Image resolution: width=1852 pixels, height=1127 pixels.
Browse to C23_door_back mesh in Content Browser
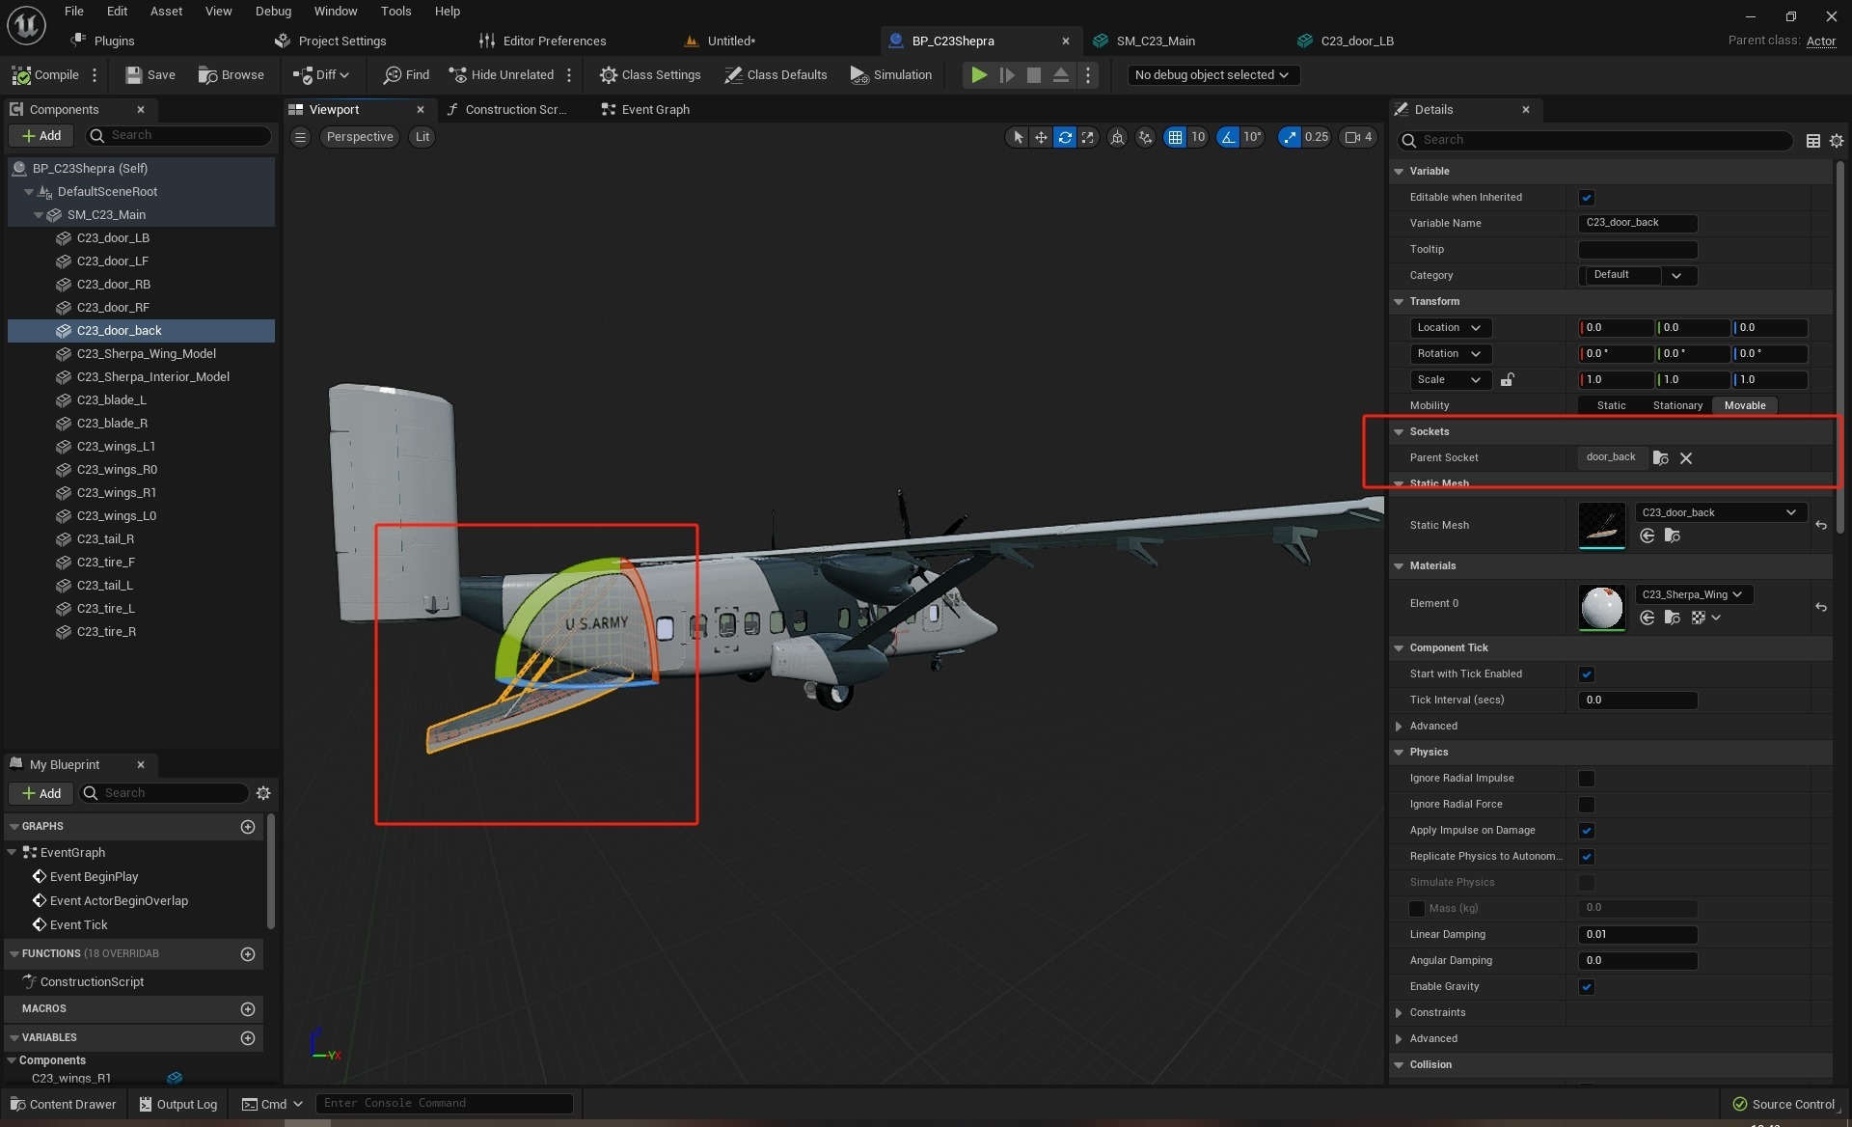coord(1673,536)
